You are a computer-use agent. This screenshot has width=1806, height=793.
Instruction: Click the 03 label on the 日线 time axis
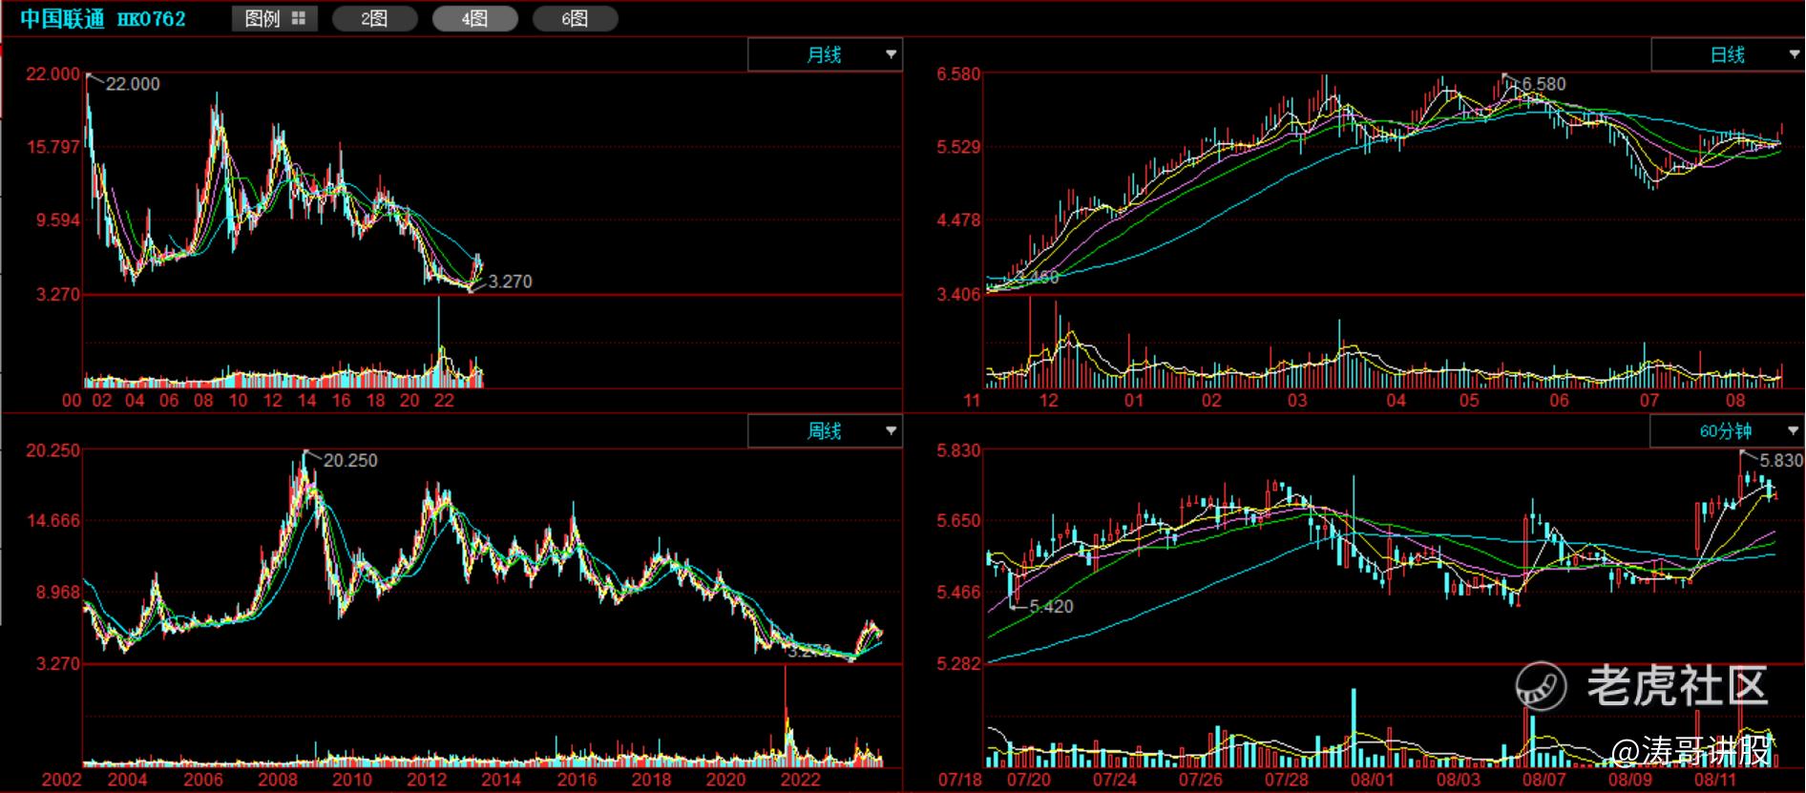point(1297,401)
